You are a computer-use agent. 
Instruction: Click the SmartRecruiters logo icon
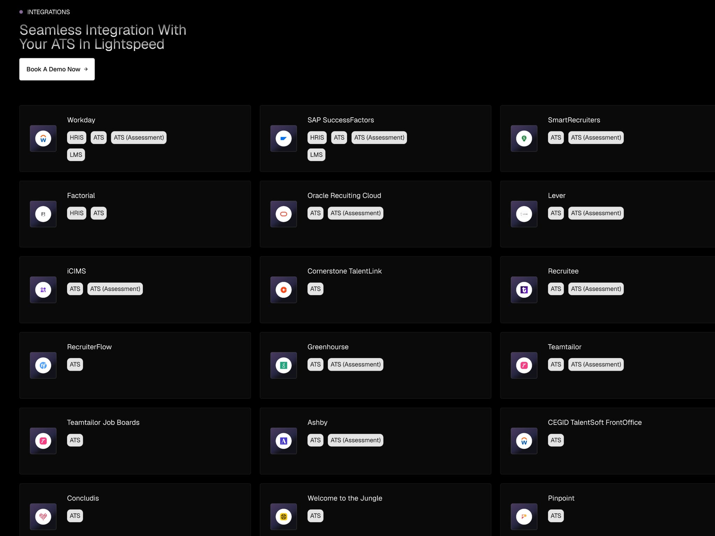point(524,139)
